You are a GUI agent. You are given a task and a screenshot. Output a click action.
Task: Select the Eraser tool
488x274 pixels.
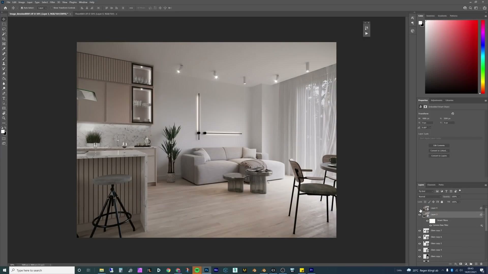point(4,74)
